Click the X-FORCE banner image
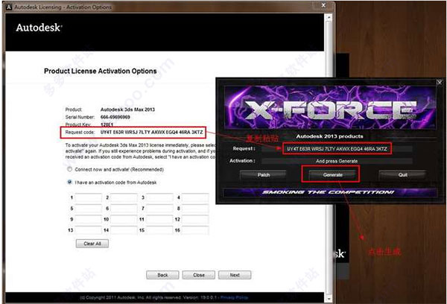This screenshot has height=304, width=447. [330, 107]
